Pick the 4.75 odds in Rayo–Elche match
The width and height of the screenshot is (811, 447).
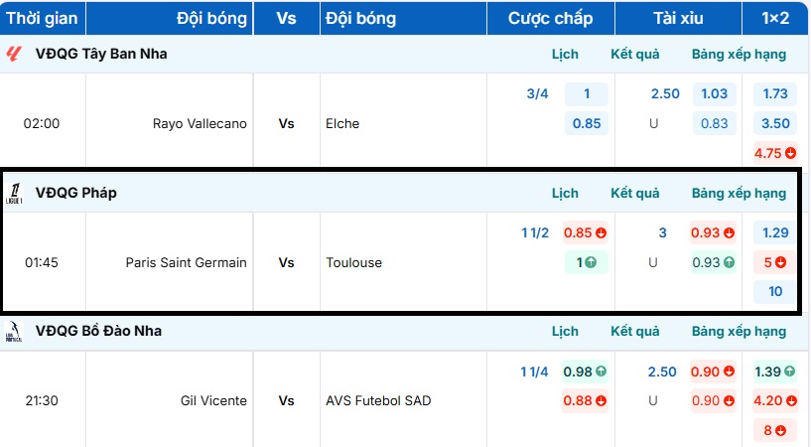pos(774,153)
